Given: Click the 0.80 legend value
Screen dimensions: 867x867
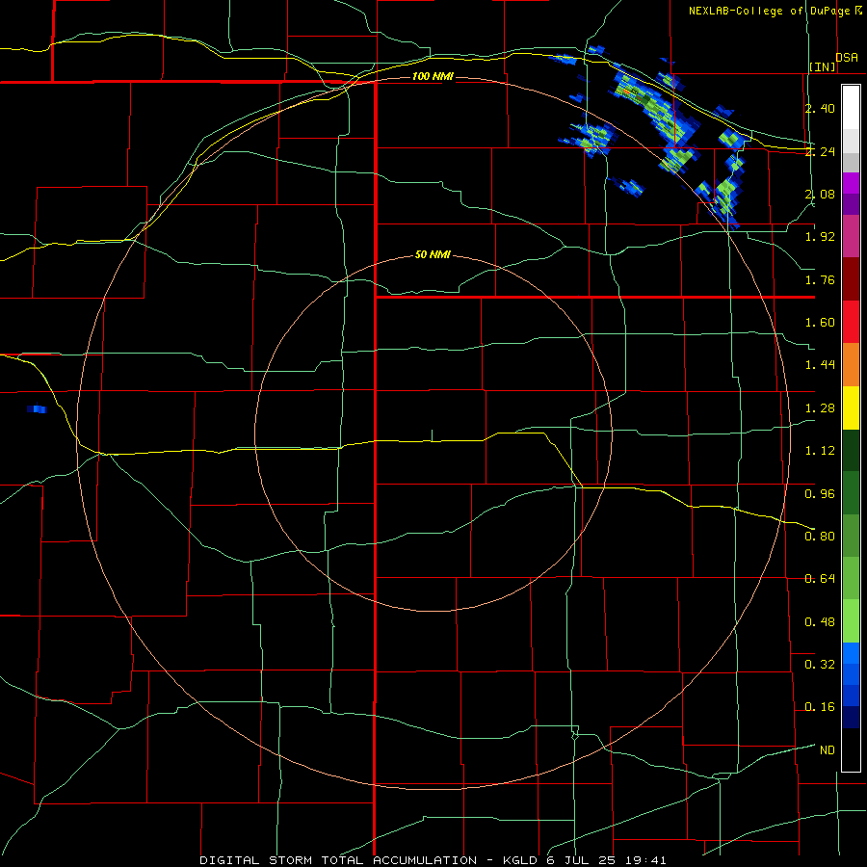Looking at the screenshot, I should click(820, 537).
